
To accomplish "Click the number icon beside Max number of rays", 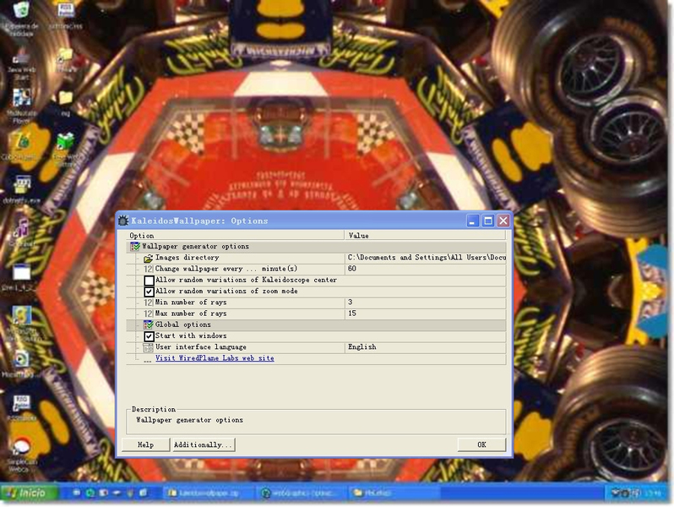I will pos(149,314).
